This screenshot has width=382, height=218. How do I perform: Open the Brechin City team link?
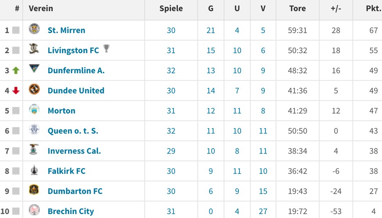71,211
